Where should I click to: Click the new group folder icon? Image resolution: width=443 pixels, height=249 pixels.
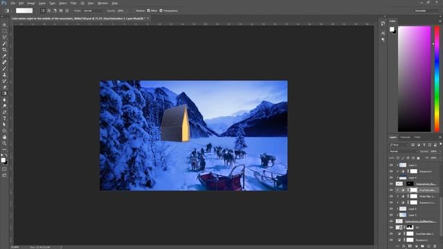click(422, 246)
